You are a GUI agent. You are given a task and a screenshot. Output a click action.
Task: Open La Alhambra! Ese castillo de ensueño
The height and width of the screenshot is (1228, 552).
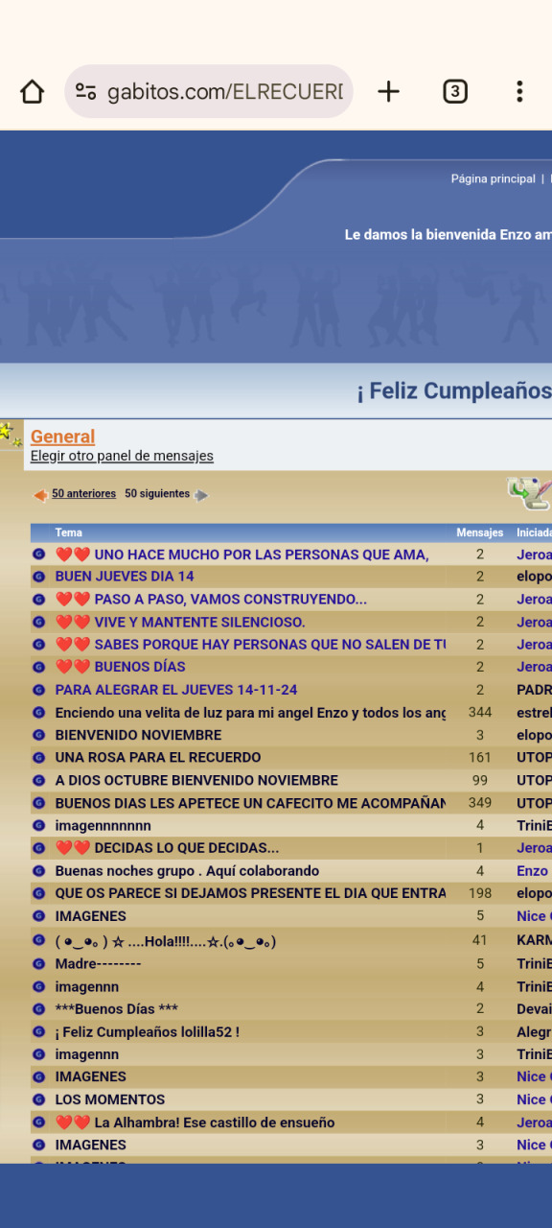click(x=195, y=1122)
